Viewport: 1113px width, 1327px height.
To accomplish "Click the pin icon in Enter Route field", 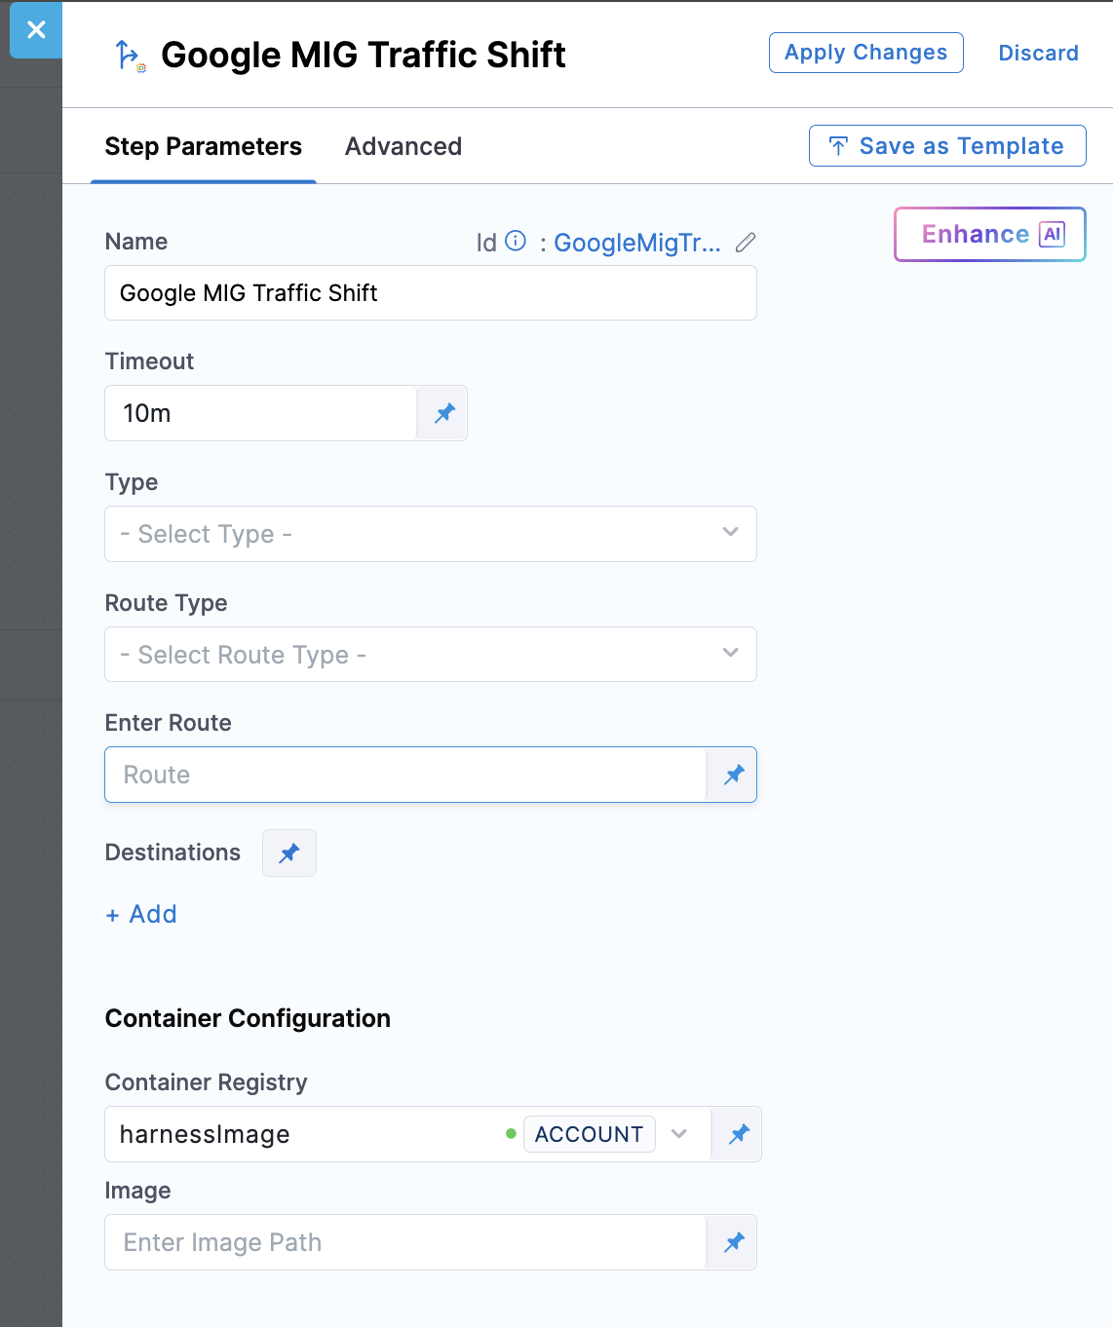I will tap(734, 775).
